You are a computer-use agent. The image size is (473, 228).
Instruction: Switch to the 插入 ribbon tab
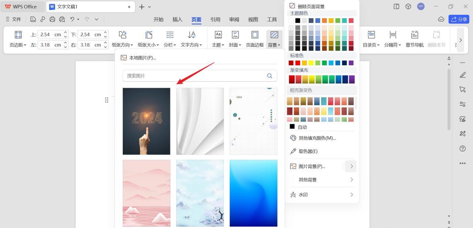(x=177, y=20)
